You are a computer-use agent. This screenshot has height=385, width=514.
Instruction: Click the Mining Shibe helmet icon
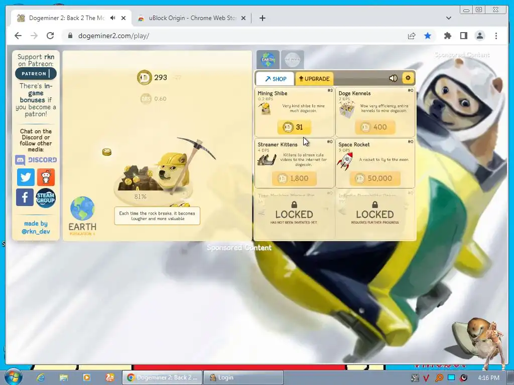tap(265, 109)
